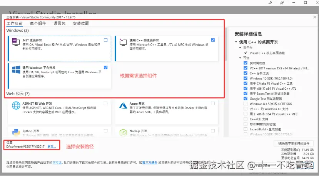Image resolution: width=319 pixels, height=176 pixels.
Task: Collapse the 已包含 subsection
Action: [x=240, y=48]
